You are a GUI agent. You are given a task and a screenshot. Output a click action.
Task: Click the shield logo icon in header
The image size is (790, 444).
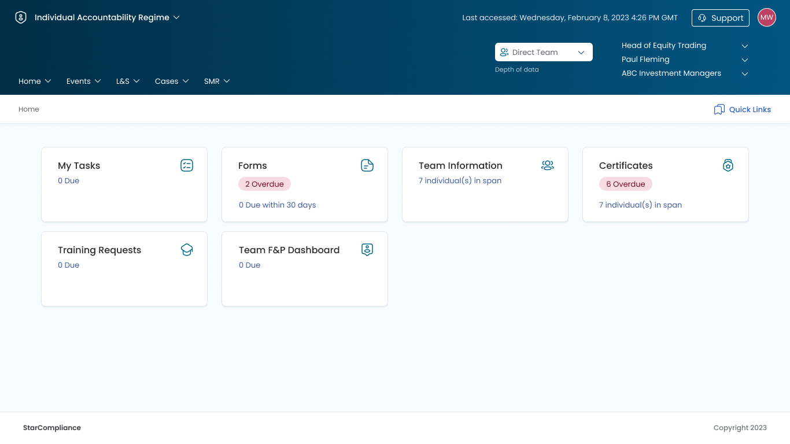pyautogui.click(x=21, y=17)
